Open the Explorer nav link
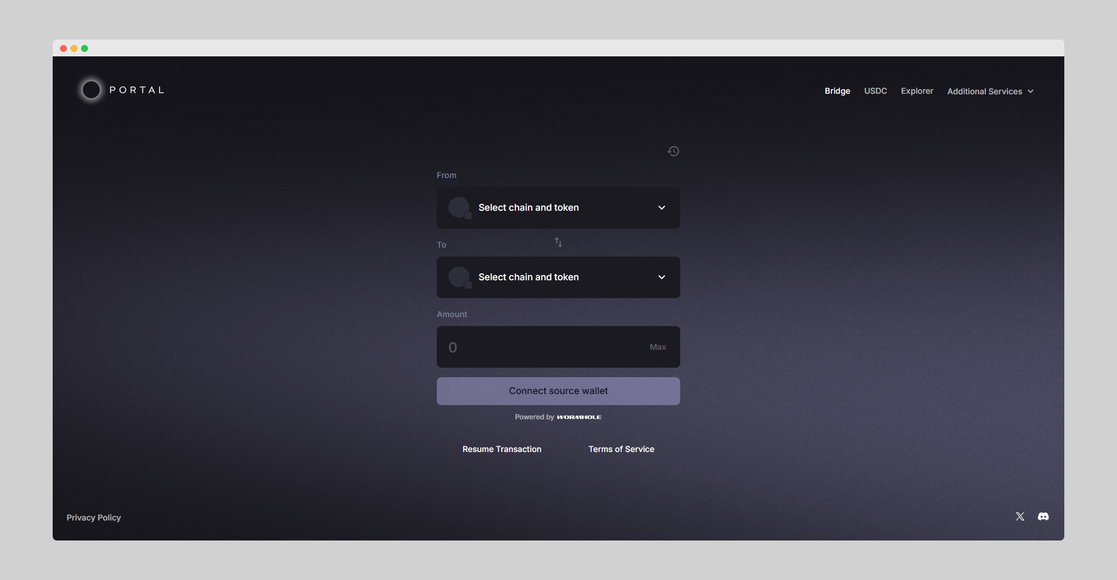 [917, 91]
